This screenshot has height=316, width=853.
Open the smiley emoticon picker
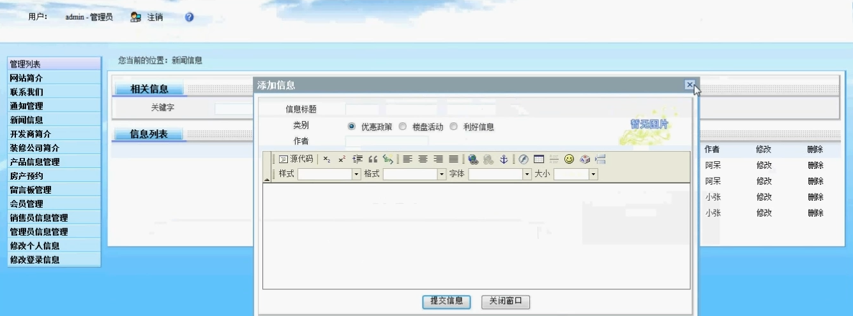click(570, 159)
